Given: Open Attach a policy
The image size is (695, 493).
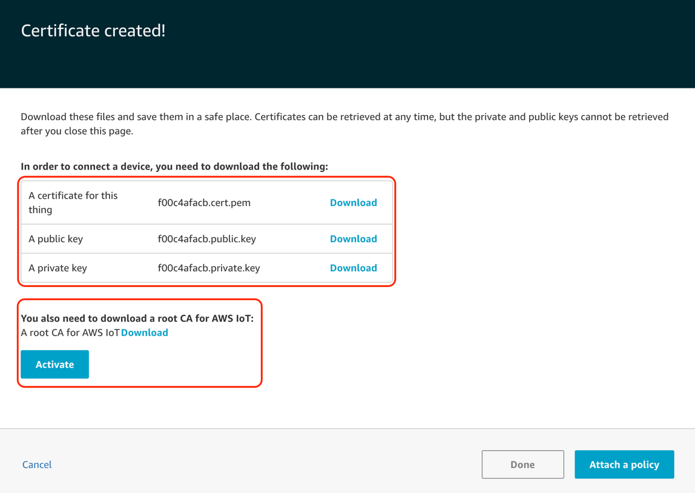Looking at the screenshot, I should pos(624,465).
